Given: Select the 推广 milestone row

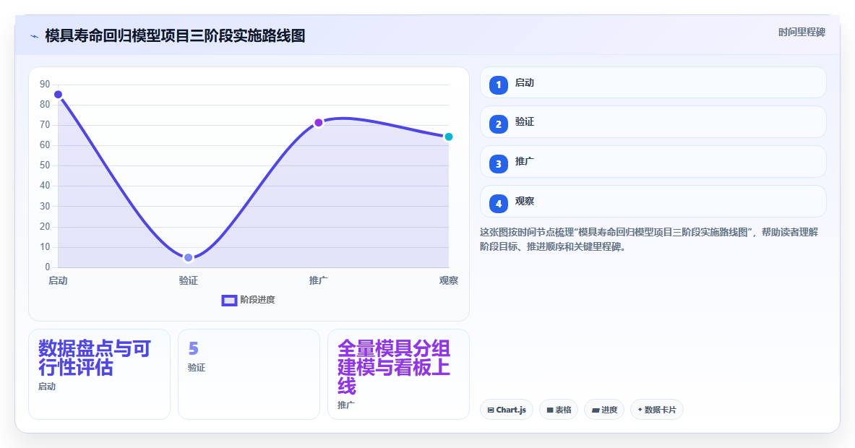Looking at the screenshot, I should coord(653,162).
